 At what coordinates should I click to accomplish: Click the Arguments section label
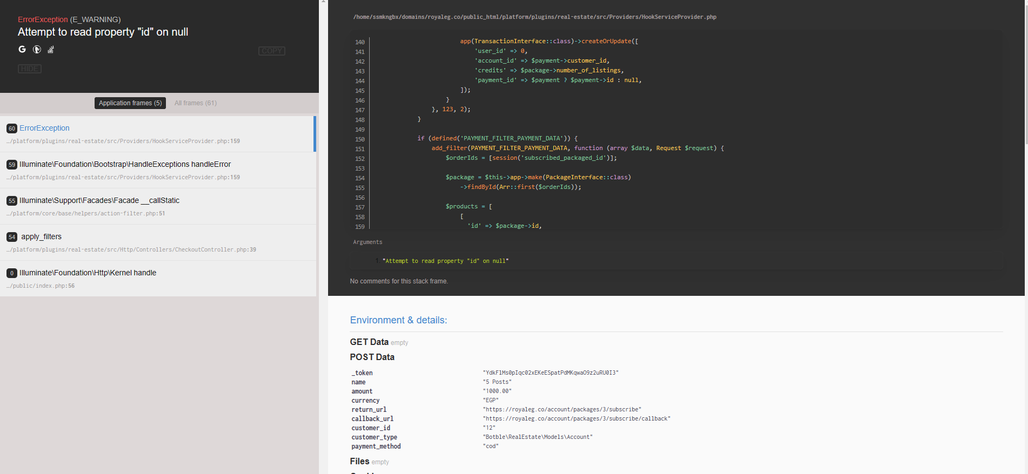368,242
